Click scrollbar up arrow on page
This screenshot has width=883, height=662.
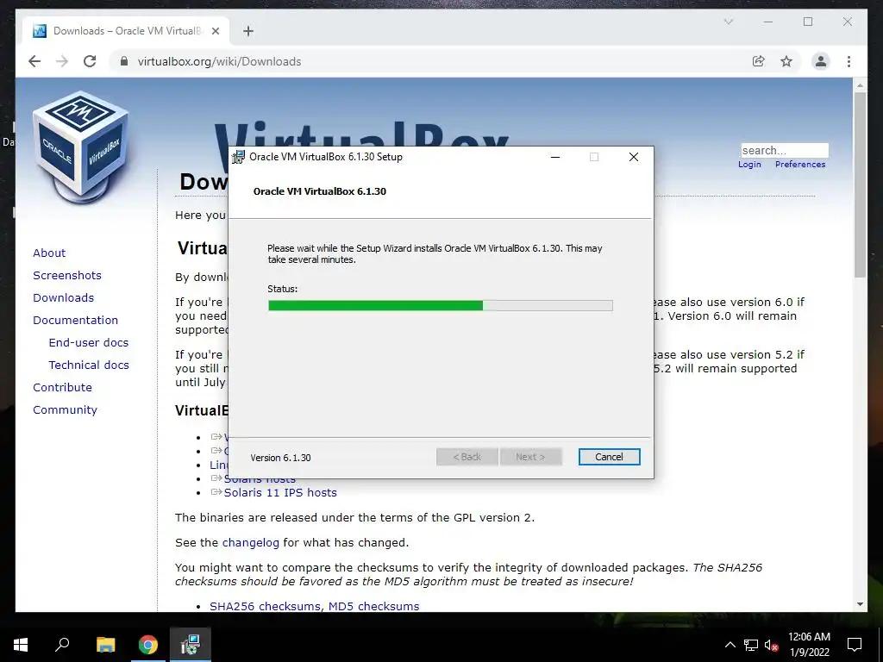pyautogui.click(x=860, y=85)
